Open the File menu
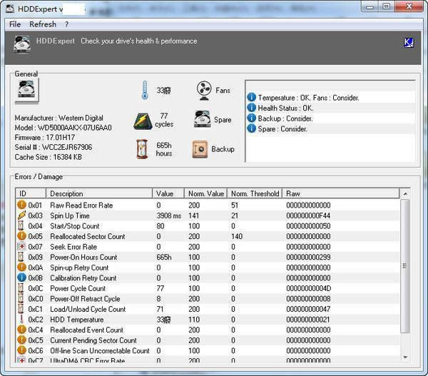This screenshot has width=428, height=376. pos(15,24)
